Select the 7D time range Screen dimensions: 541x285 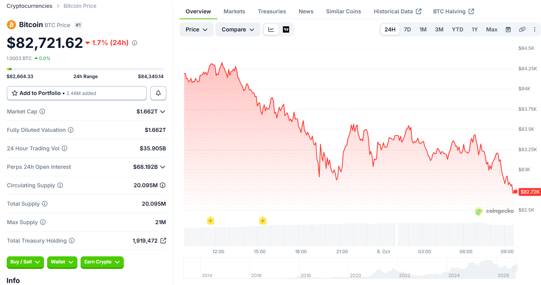[407, 29]
